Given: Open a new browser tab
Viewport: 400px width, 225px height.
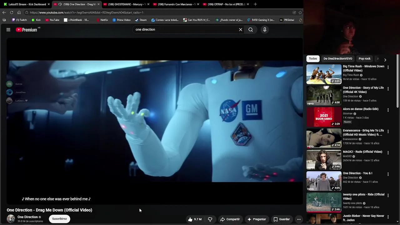Looking at the screenshot, I should (255, 4).
